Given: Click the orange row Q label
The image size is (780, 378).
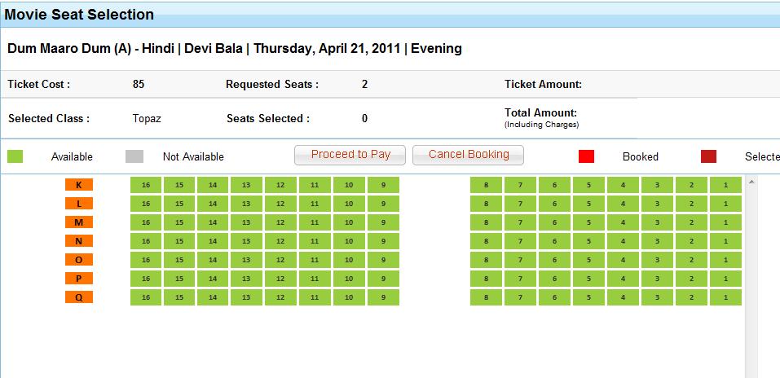Looking at the screenshot, I should tap(79, 297).
